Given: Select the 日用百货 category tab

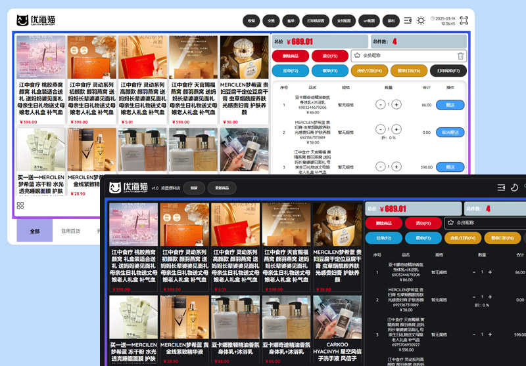Looking at the screenshot, I should click(x=70, y=231).
